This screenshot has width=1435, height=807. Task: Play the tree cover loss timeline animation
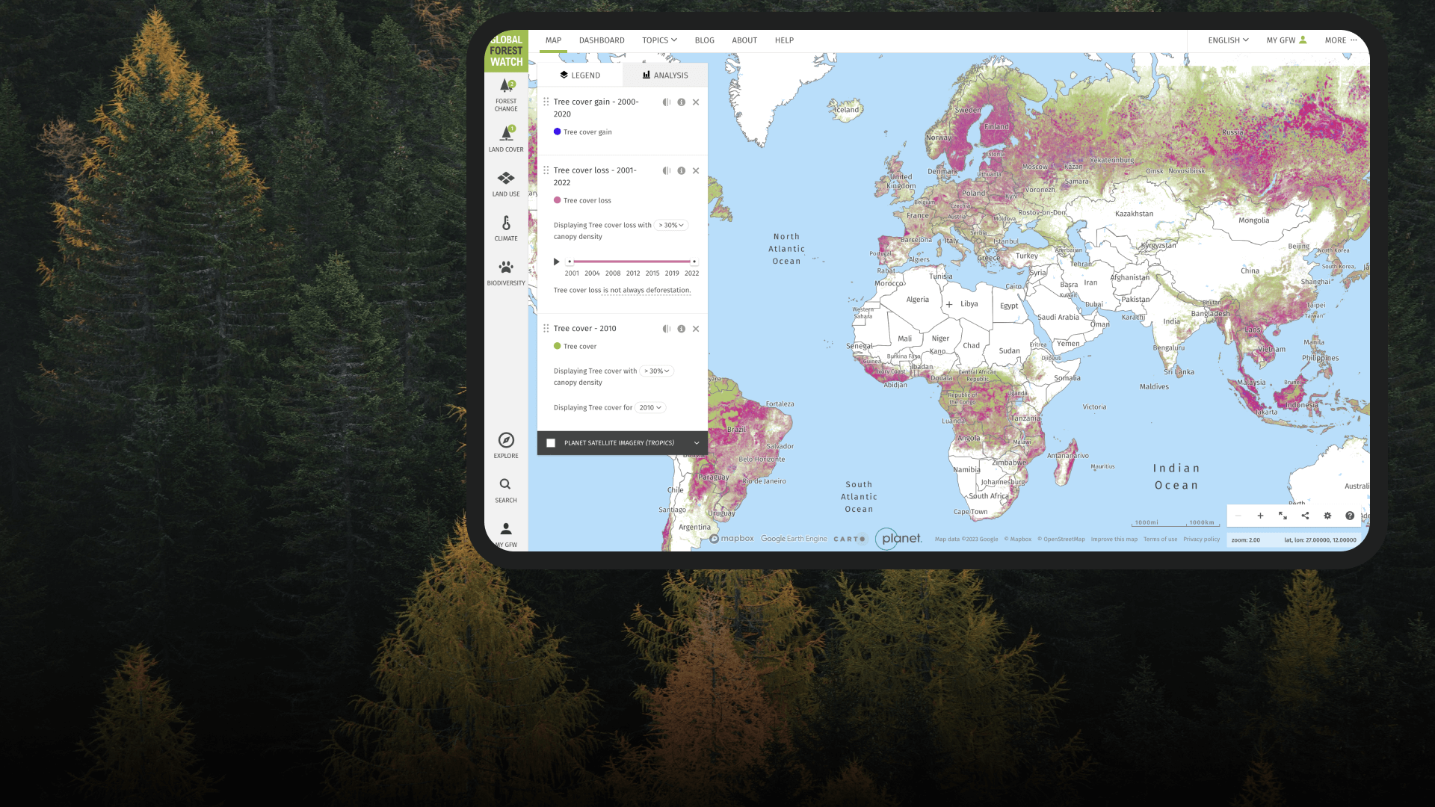coord(556,262)
